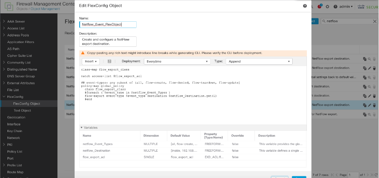Copy the 'for NetFlow export.' row object

[x=365, y=114]
